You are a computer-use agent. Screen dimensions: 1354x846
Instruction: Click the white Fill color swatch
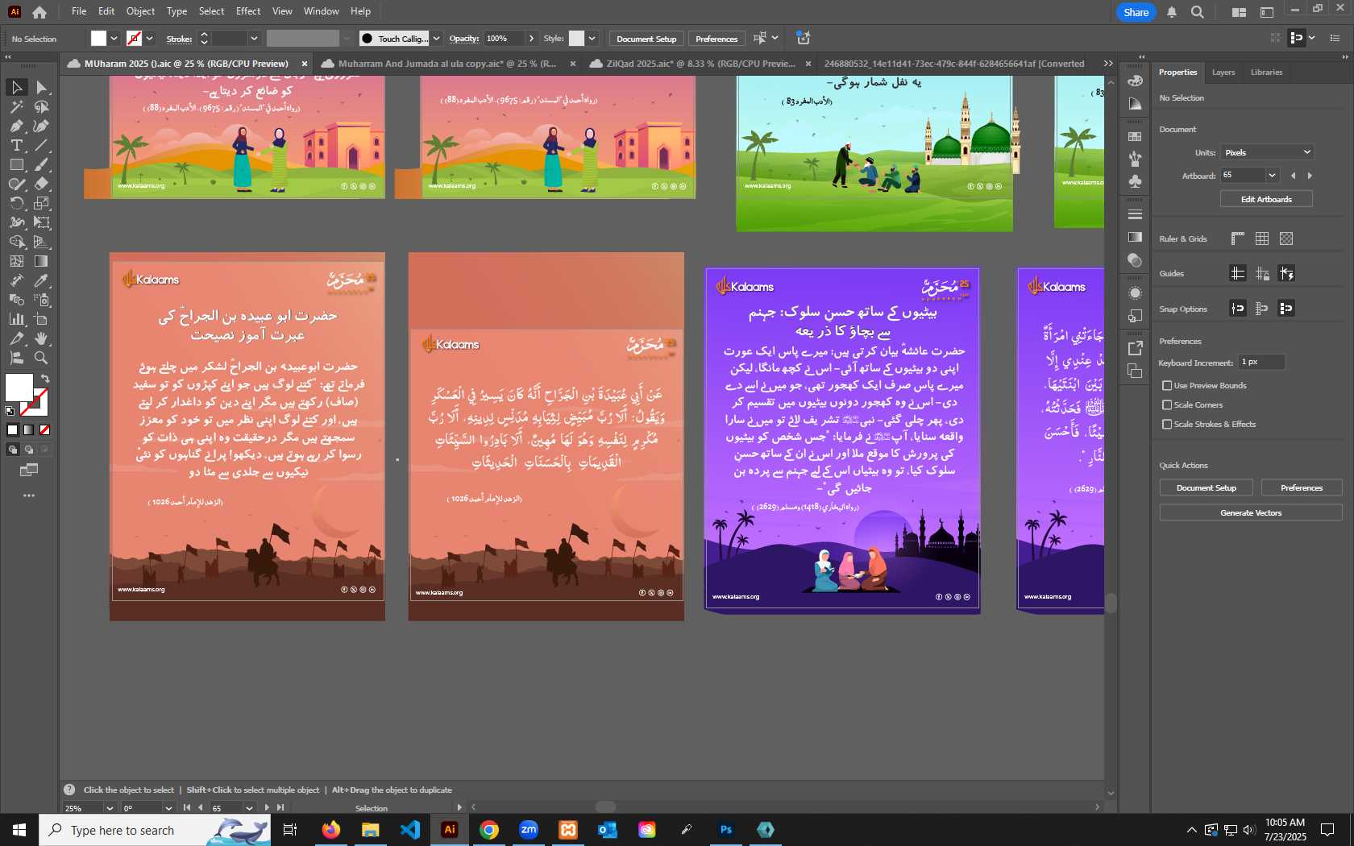click(x=19, y=388)
